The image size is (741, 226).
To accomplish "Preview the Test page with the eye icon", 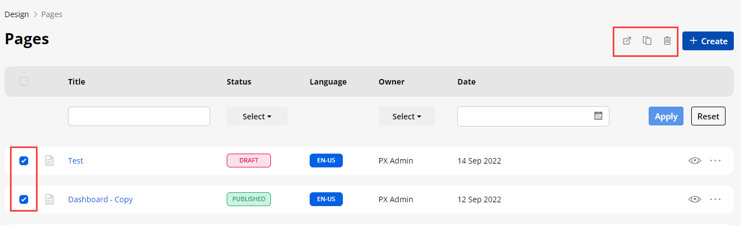I will [695, 161].
